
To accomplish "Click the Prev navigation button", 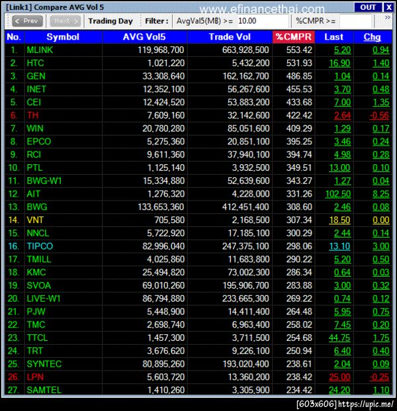I will 27,21.
